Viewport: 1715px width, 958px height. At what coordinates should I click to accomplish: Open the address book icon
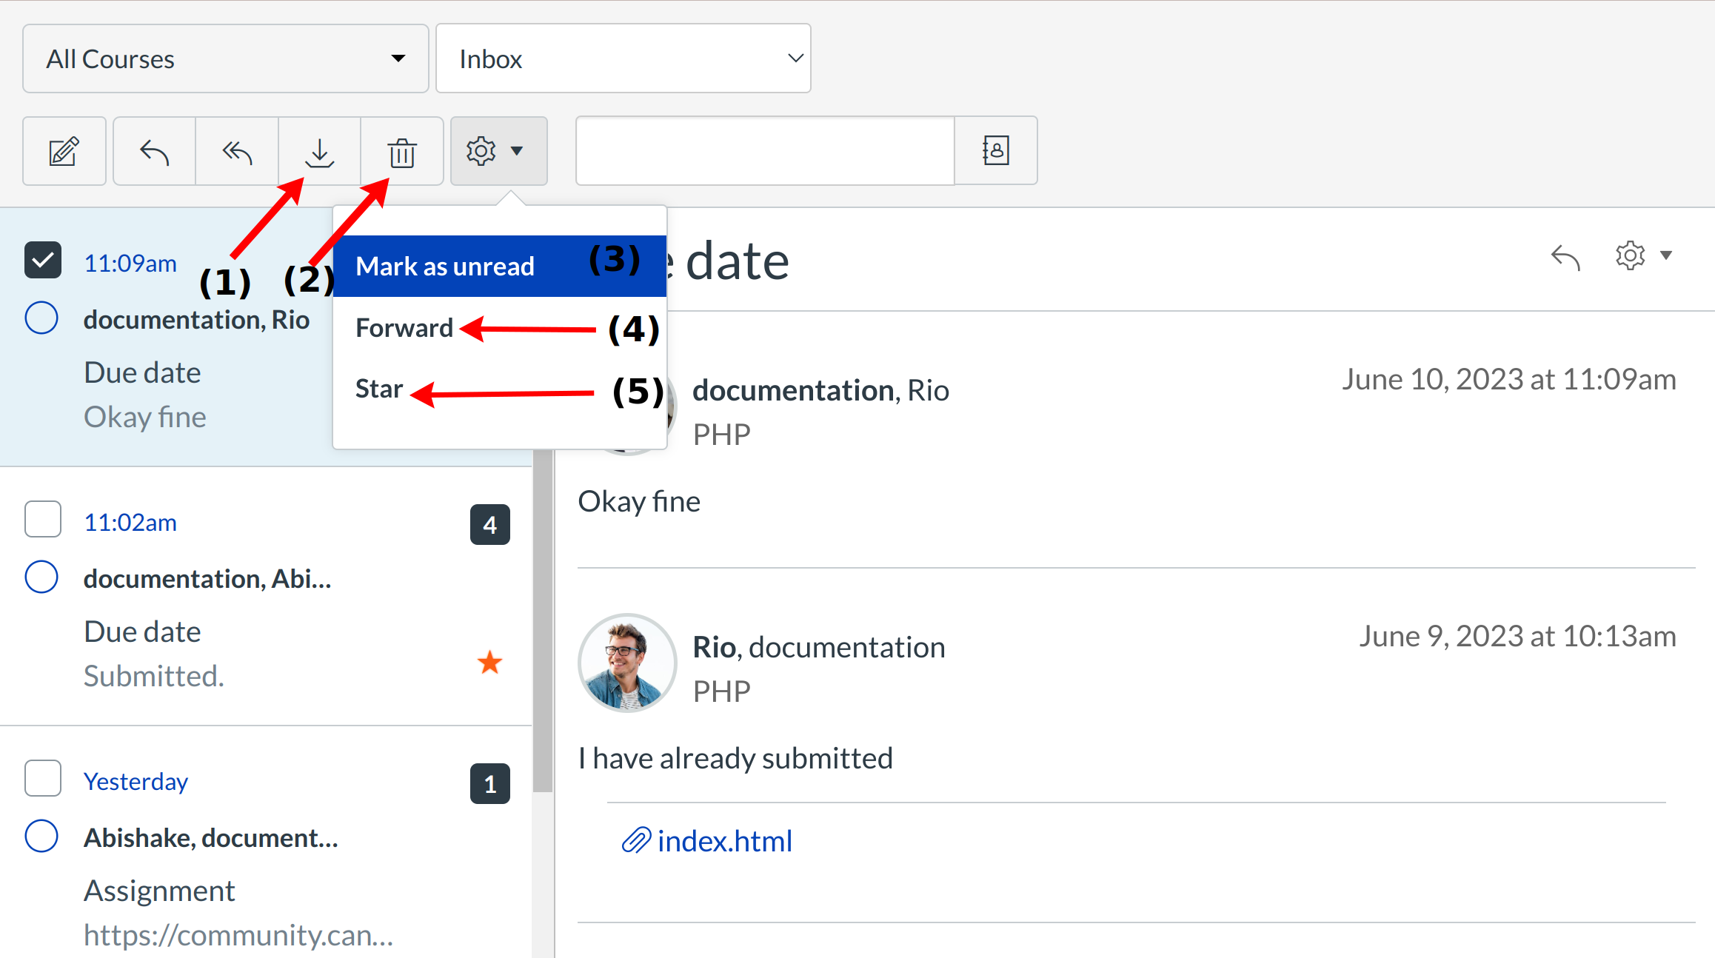[x=996, y=150]
